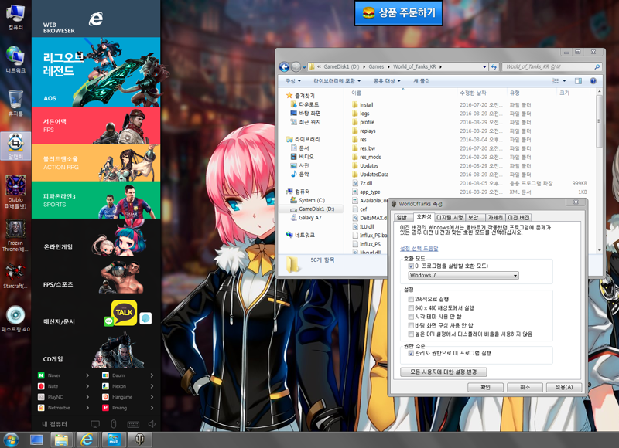The image size is (619, 448).
Task: Enable the 높은 DPI 설정 디스플레이 배율 checkbox
Action: coord(411,334)
